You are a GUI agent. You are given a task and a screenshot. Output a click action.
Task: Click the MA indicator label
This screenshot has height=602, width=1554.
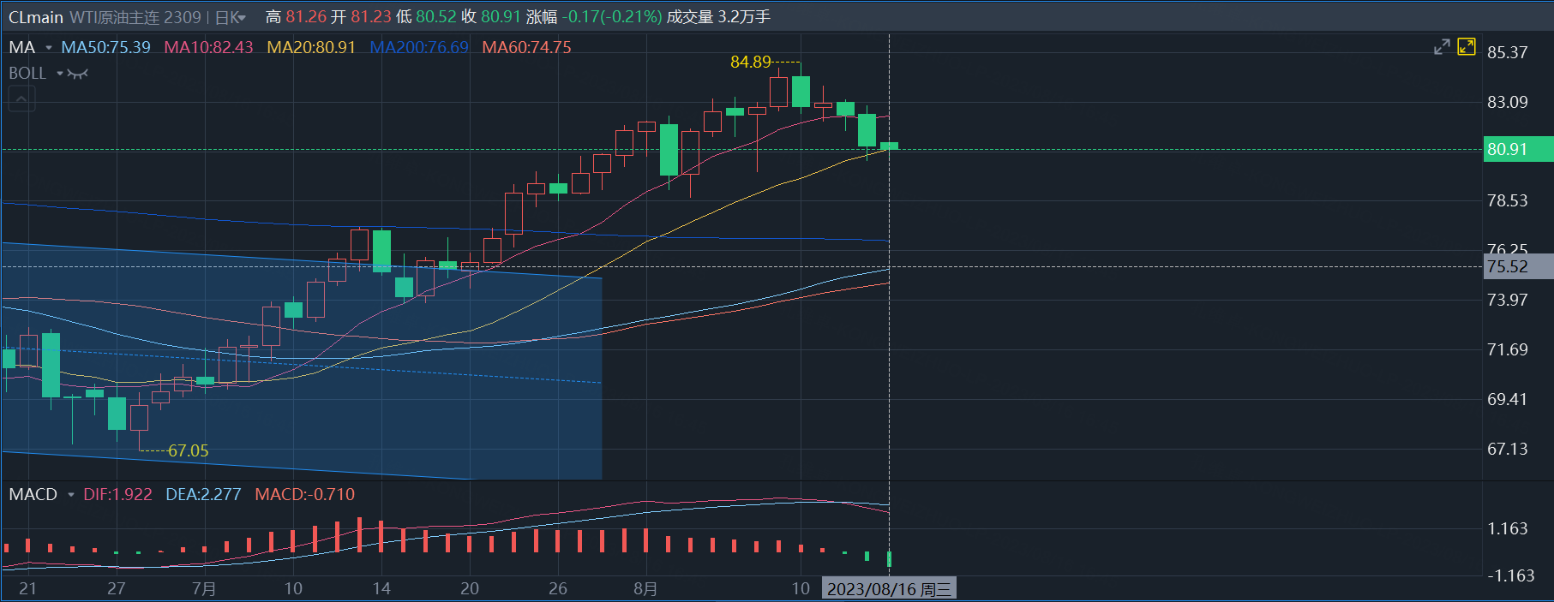click(22, 48)
